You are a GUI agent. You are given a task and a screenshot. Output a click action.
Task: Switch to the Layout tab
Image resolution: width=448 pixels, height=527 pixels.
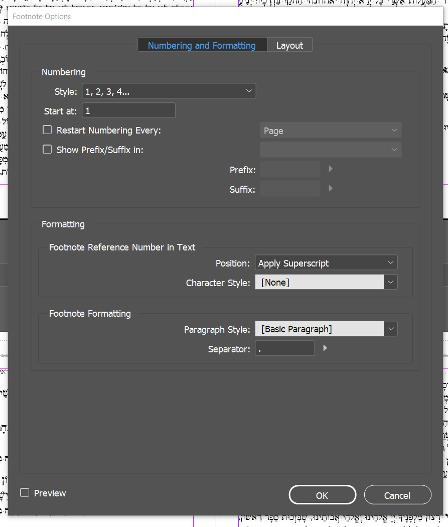point(289,46)
